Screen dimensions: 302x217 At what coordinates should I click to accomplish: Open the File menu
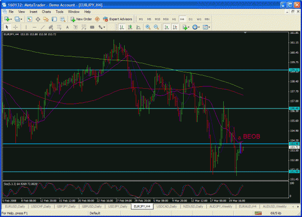(11, 12)
